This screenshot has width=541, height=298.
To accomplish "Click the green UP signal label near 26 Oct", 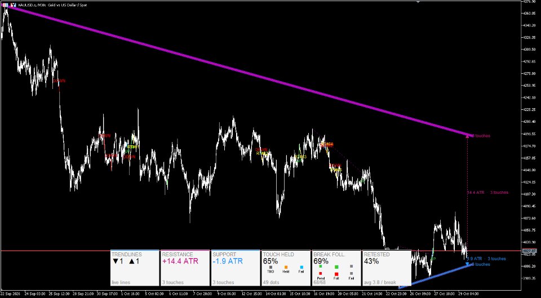I will coord(433,259).
